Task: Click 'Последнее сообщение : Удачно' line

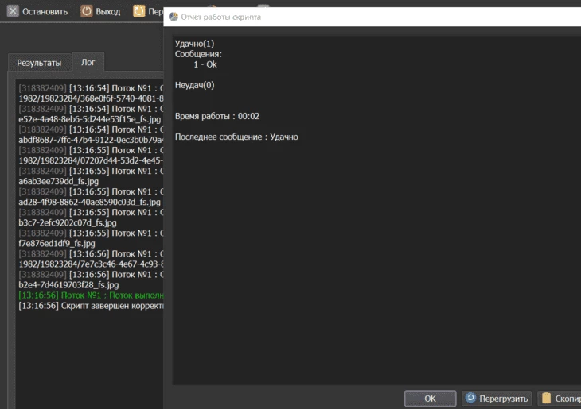Action: point(236,137)
